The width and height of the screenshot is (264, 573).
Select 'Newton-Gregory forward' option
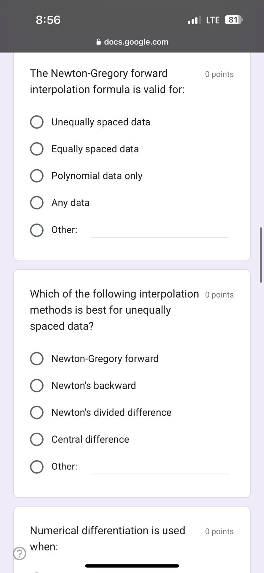pyautogui.click(x=37, y=358)
